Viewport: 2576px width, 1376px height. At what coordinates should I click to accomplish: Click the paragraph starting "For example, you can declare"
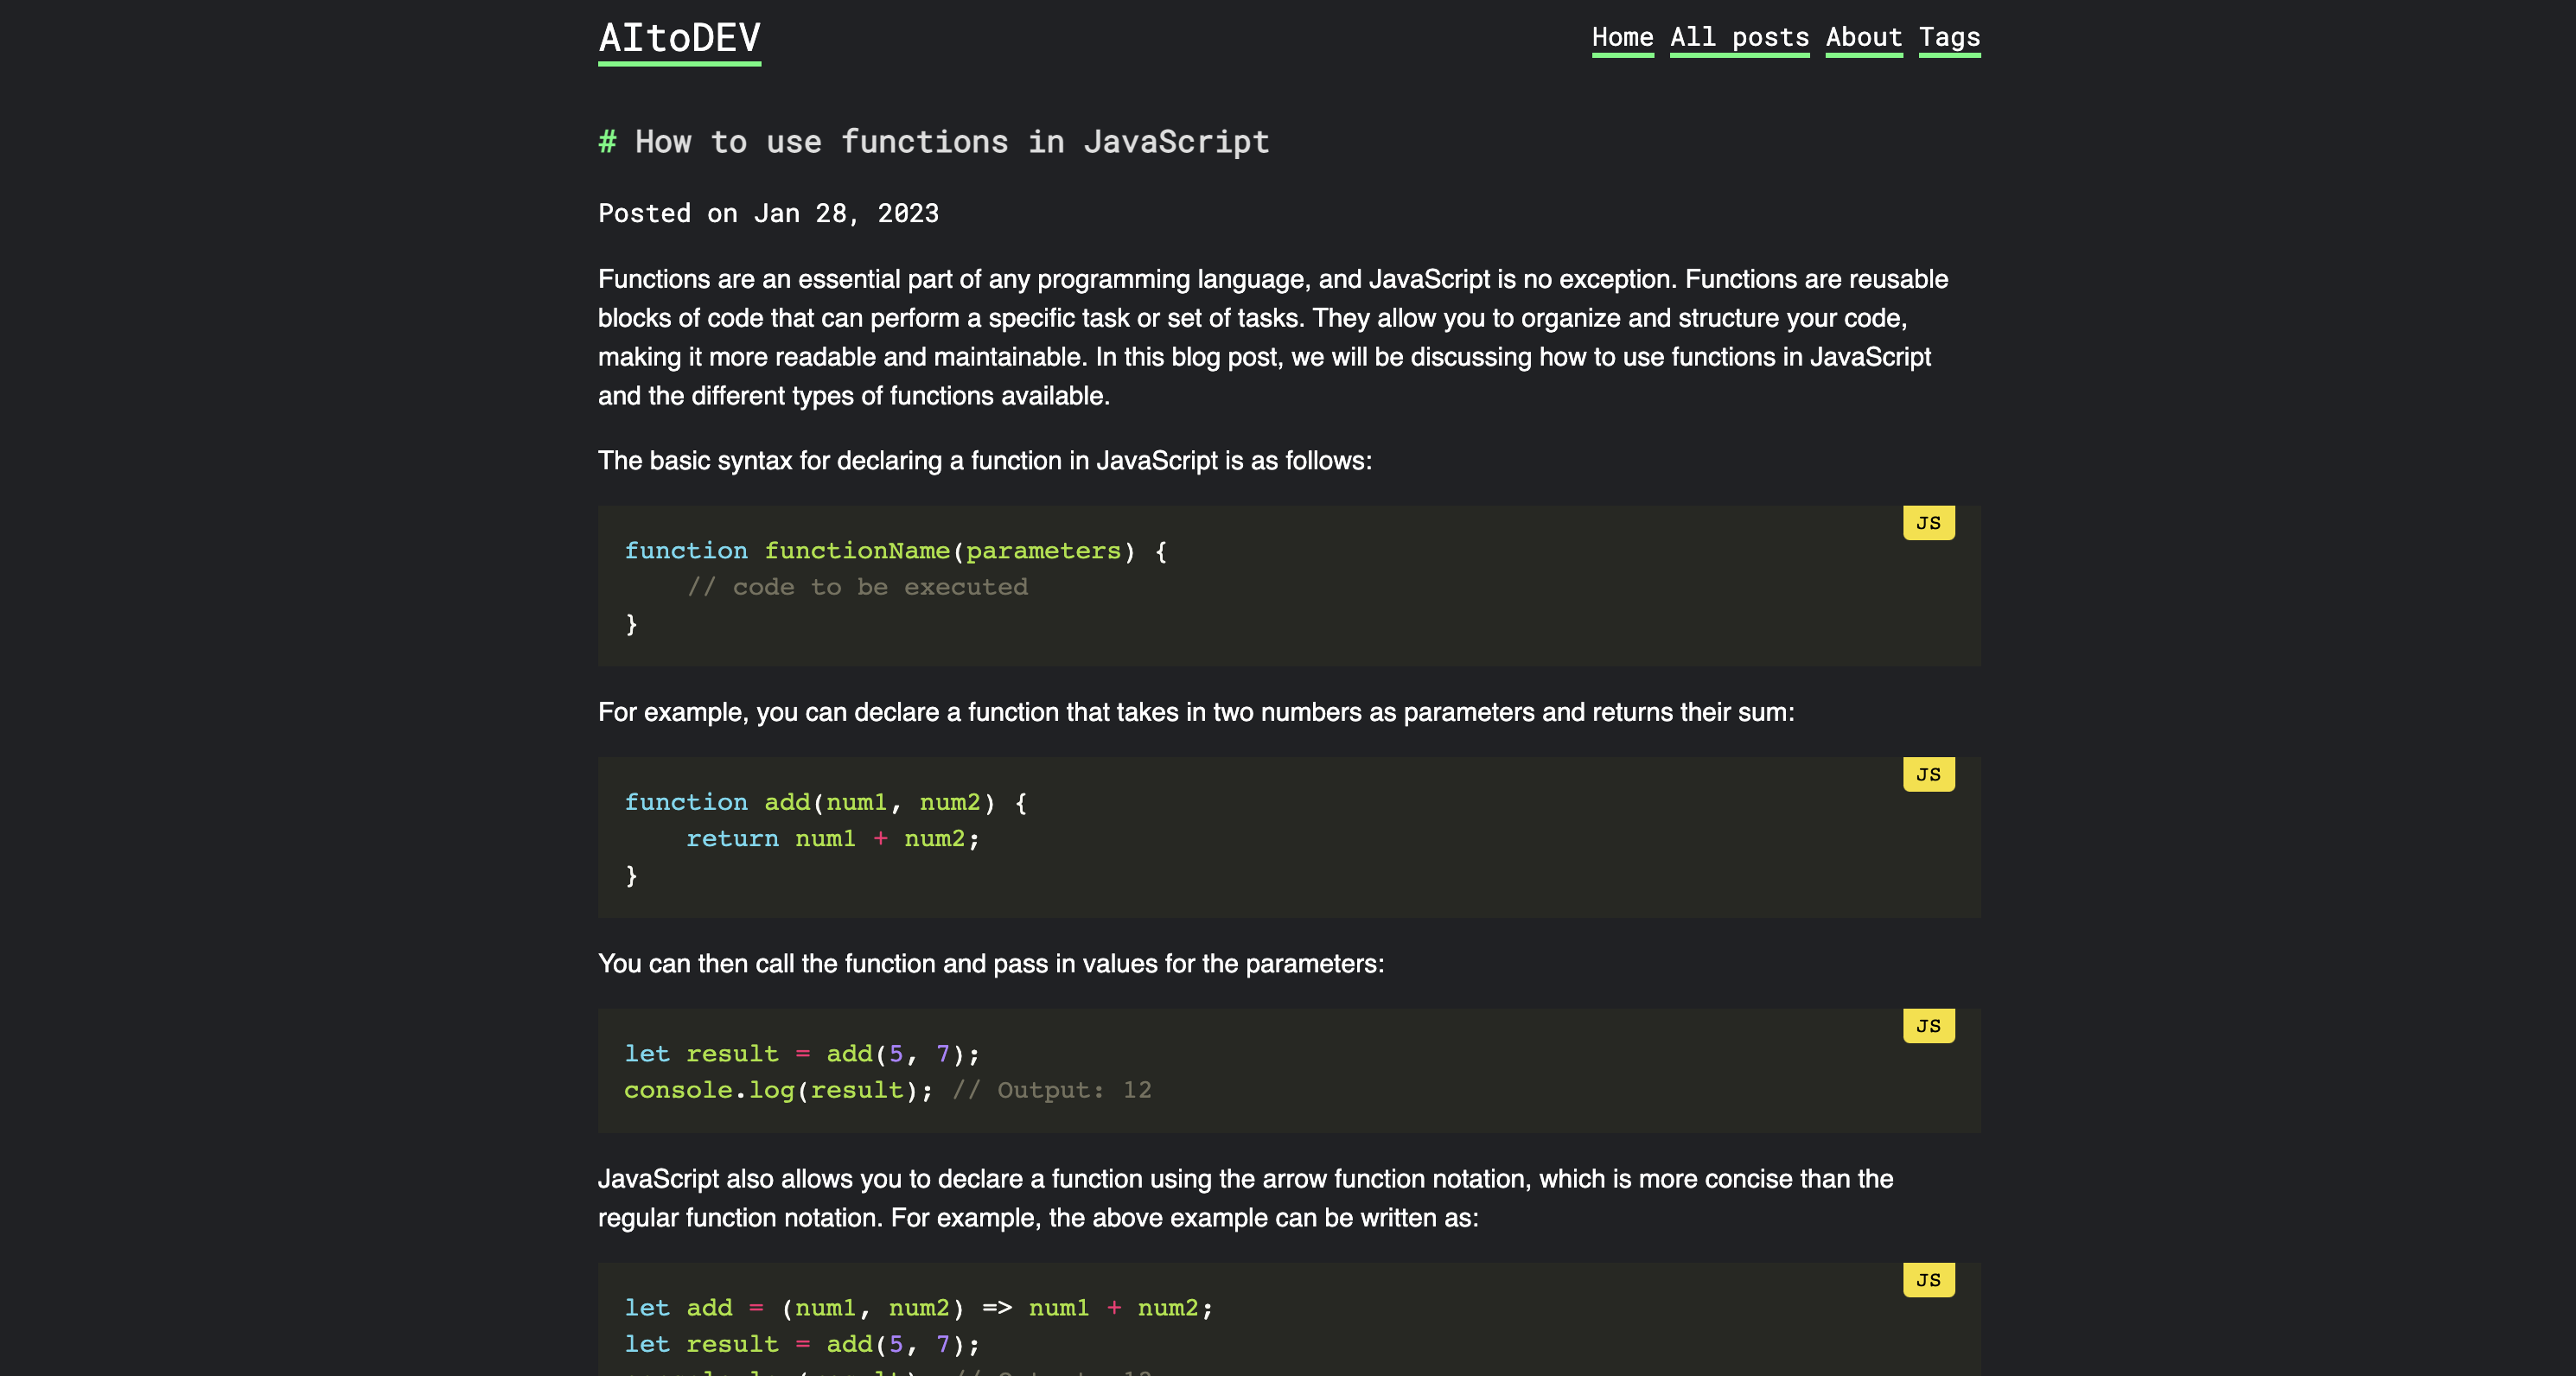(1196, 713)
